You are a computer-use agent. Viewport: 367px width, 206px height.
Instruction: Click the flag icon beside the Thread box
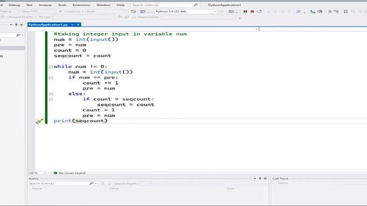pyautogui.click(x=120, y=17)
